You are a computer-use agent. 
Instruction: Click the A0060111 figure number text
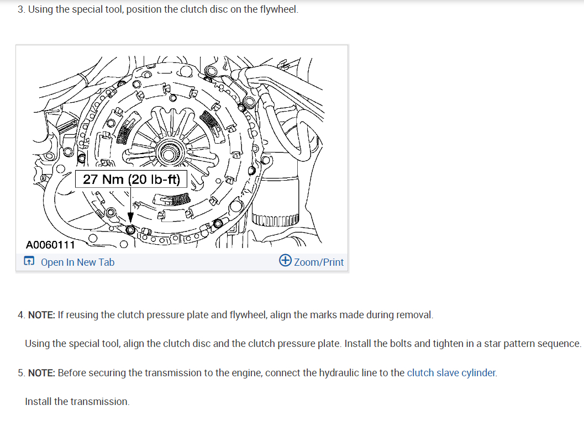tap(50, 245)
